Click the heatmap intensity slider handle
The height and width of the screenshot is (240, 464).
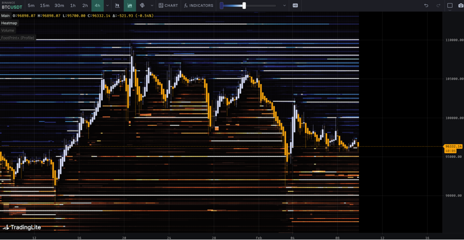[244, 6]
